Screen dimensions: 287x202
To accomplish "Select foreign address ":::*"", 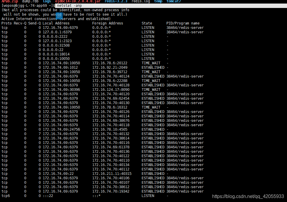I will click(x=96, y=196).
